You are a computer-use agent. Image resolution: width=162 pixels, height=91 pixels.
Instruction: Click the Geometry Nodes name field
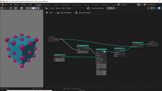pyautogui.click(x=99, y=8)
